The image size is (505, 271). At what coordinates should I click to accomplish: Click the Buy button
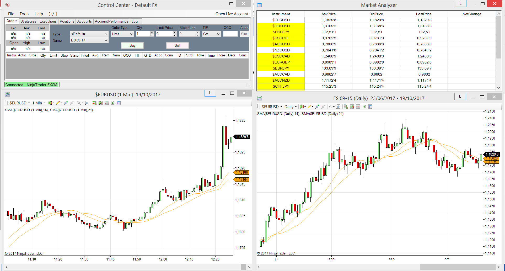[132, 45]
